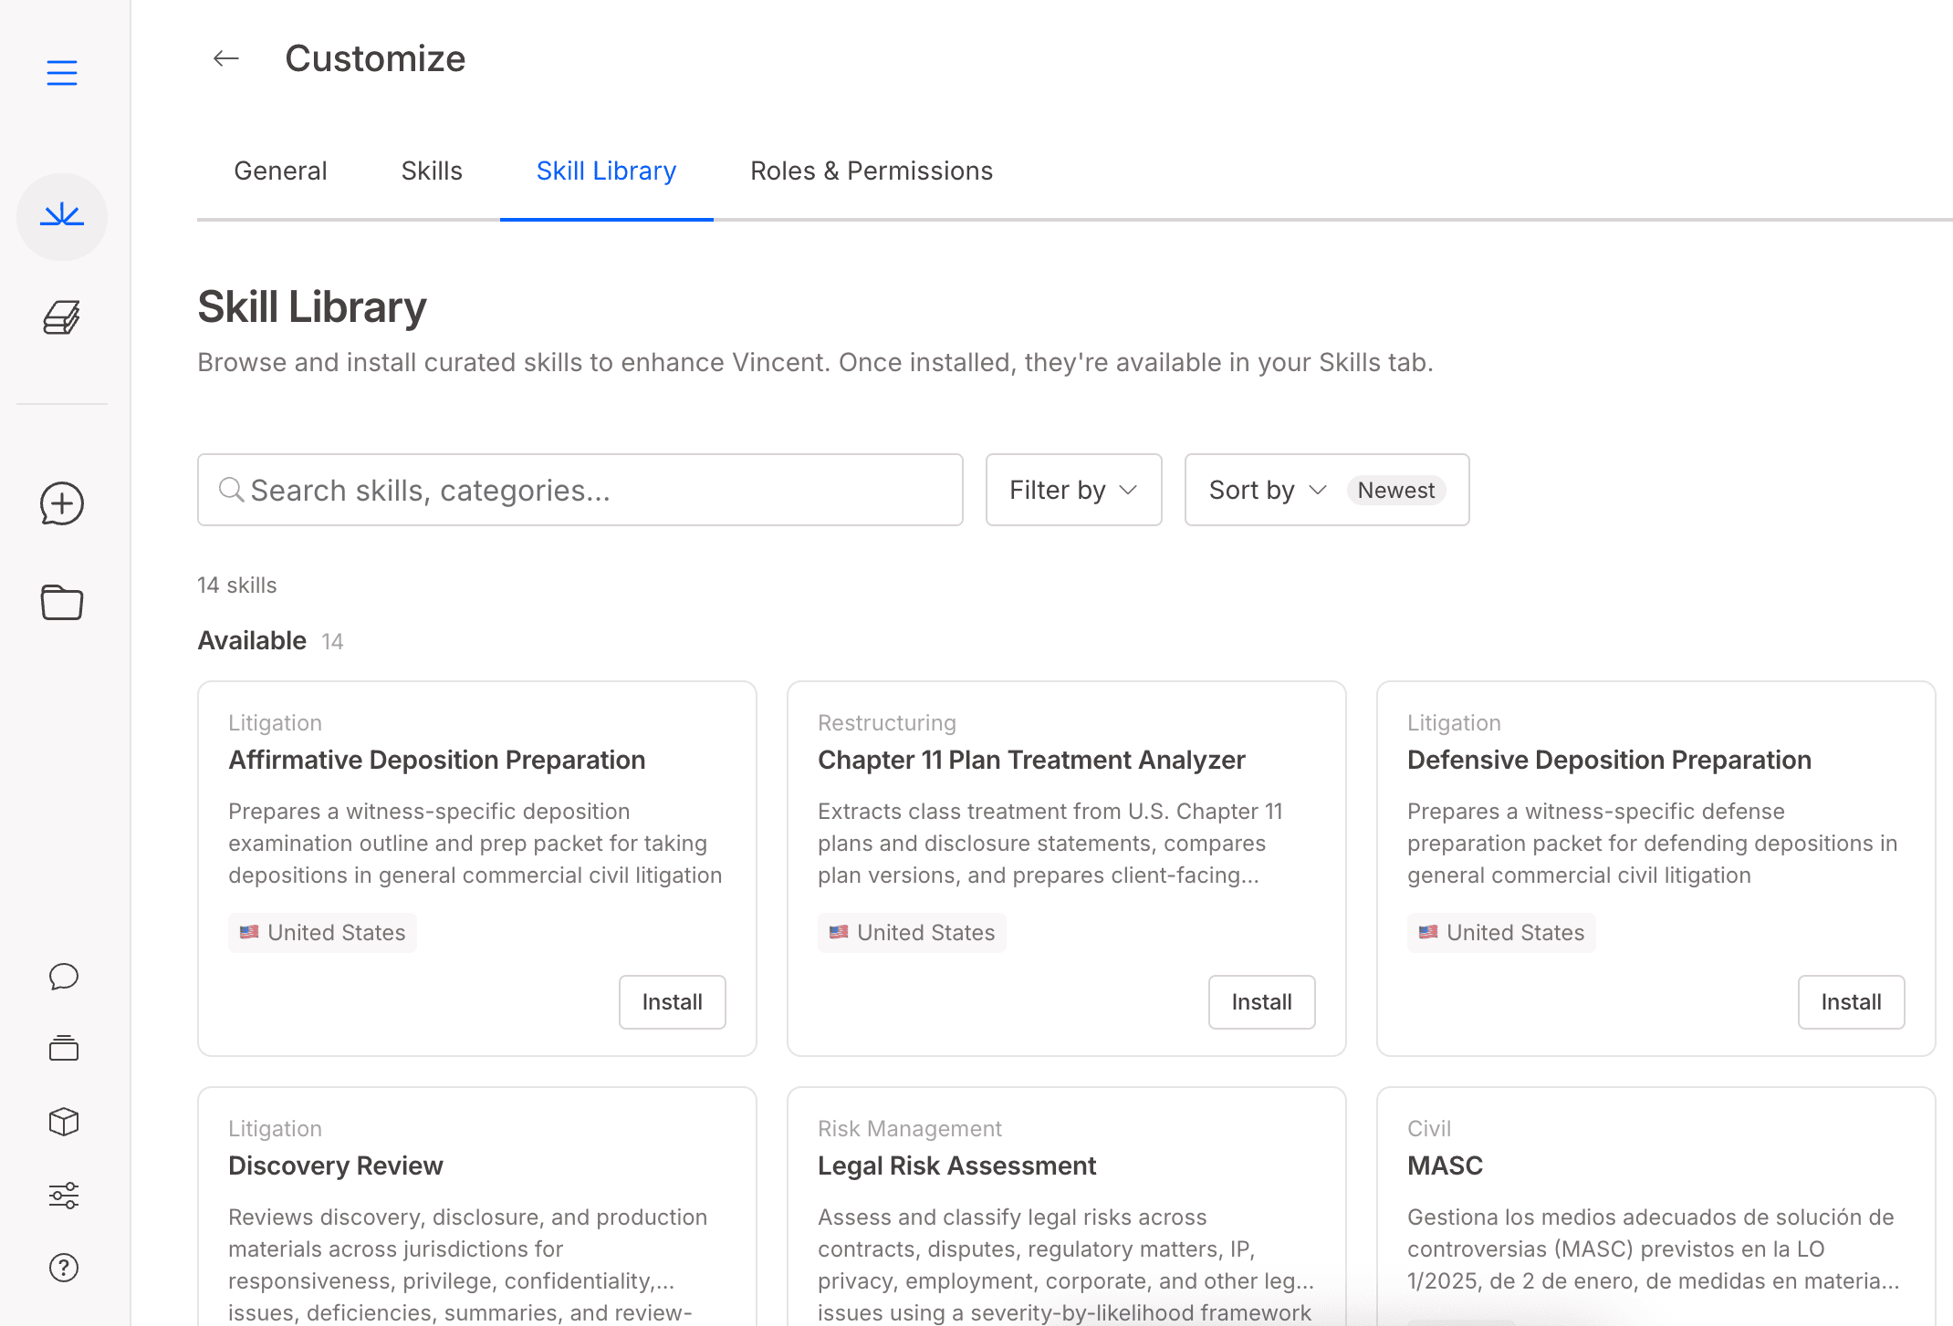Click the Risk Management category label

tap(910, 1128)
